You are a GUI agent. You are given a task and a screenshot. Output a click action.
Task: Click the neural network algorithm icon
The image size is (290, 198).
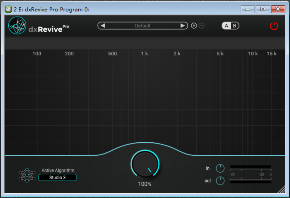click(x=27, y=175)
